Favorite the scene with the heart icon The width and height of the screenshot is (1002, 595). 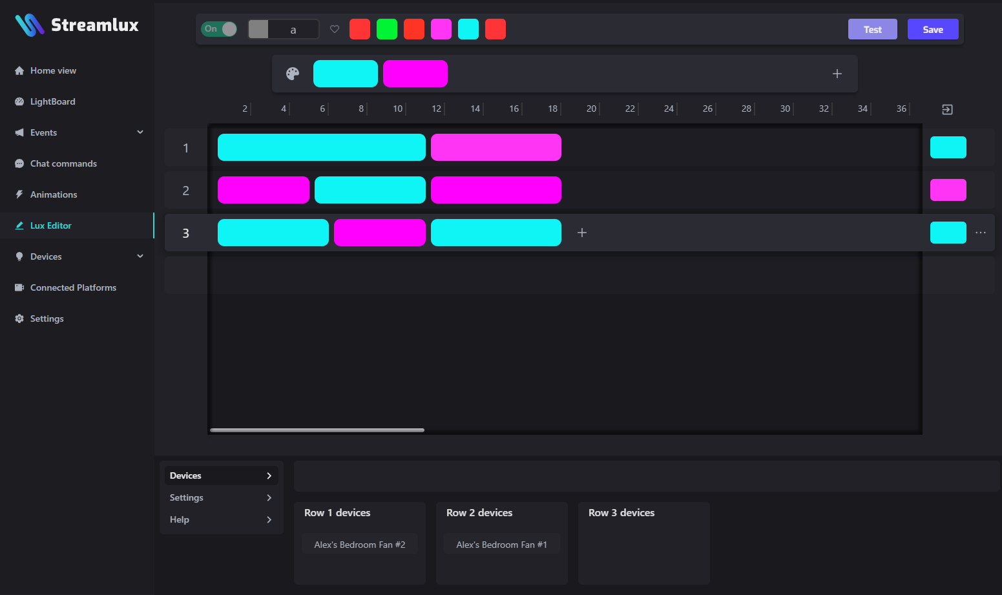coord(335,29)
